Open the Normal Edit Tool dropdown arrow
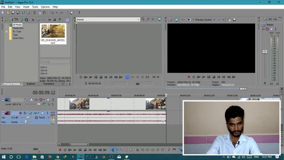The image size is (284, 160). tap(117, 150)
